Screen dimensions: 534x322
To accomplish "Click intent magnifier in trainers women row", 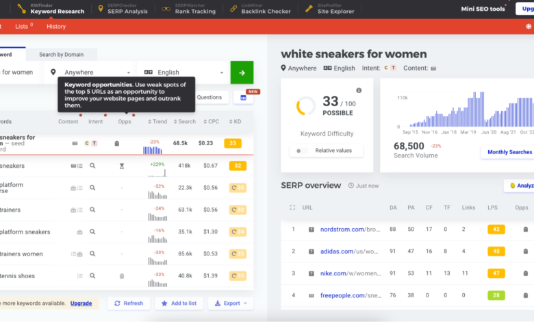I will point(92,254).
